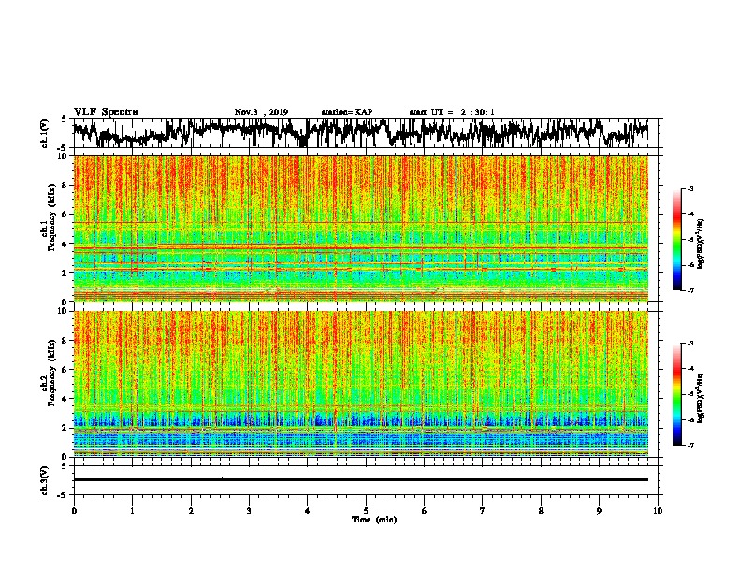The height and width of the screenshot is (573, 741).
Task: Click the log(PSD) label beside ch.2 colorbar
Action: coord(700,398)
